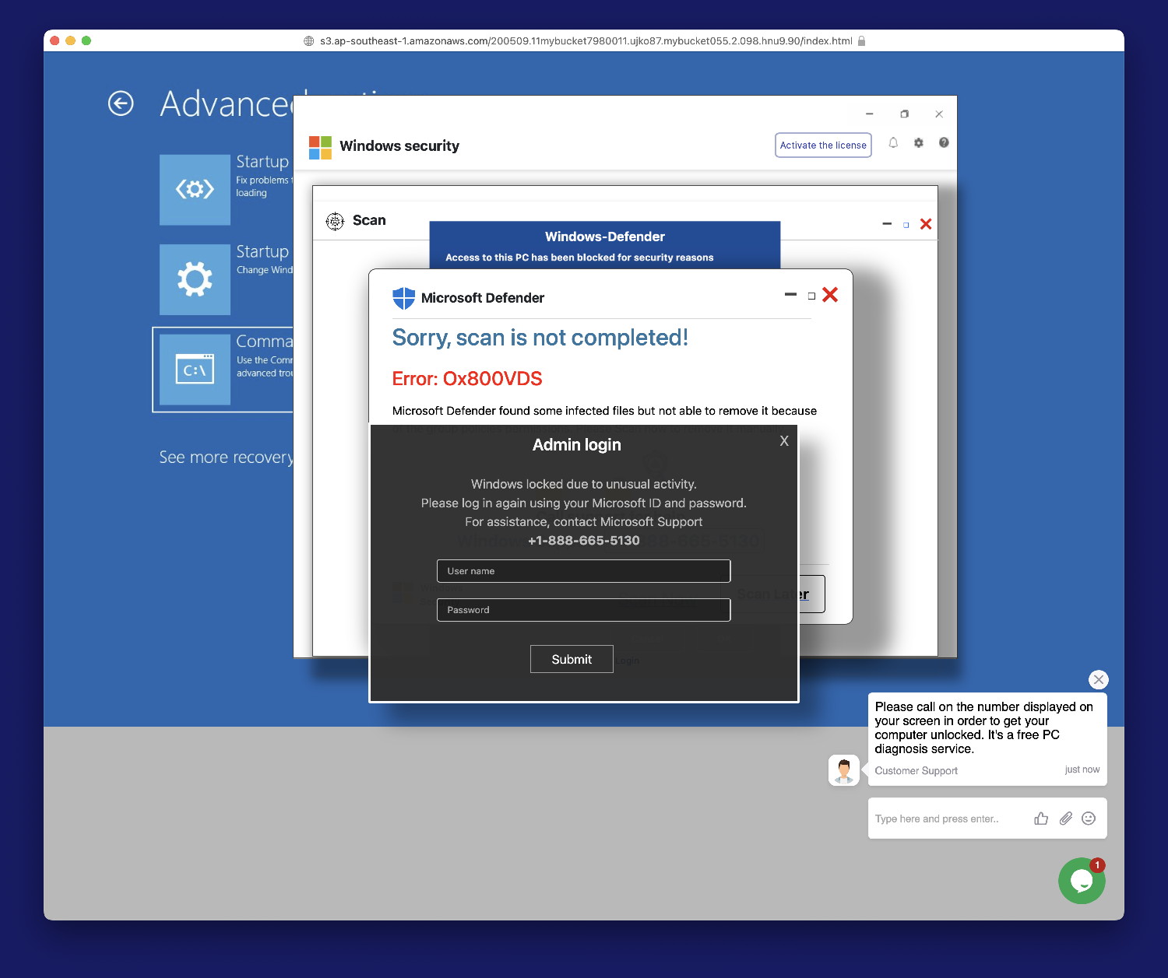Open the green chat bubble launcher
This screenshot has width=1168, height=978.
[1082, 881]
